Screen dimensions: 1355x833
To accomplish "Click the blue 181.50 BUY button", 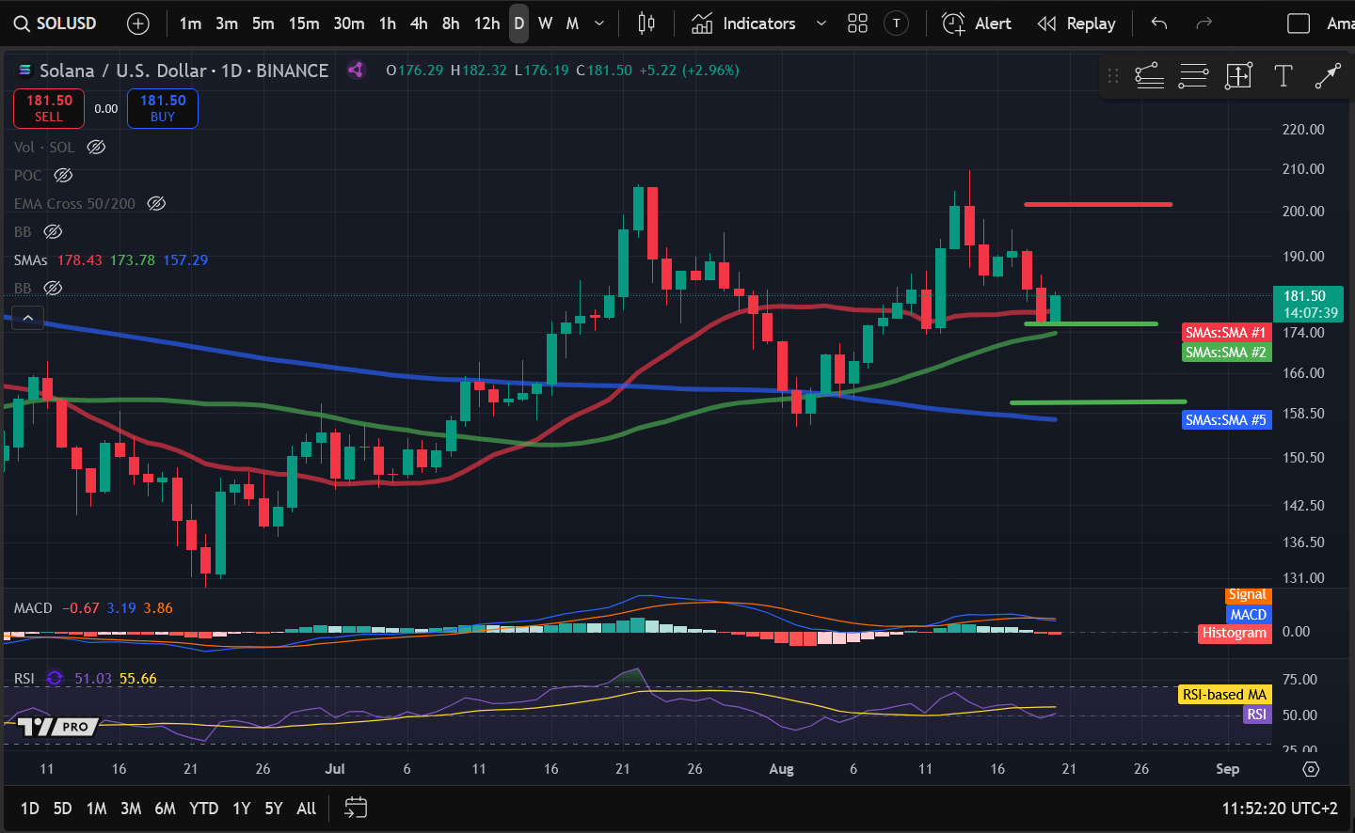I will 163,108.
